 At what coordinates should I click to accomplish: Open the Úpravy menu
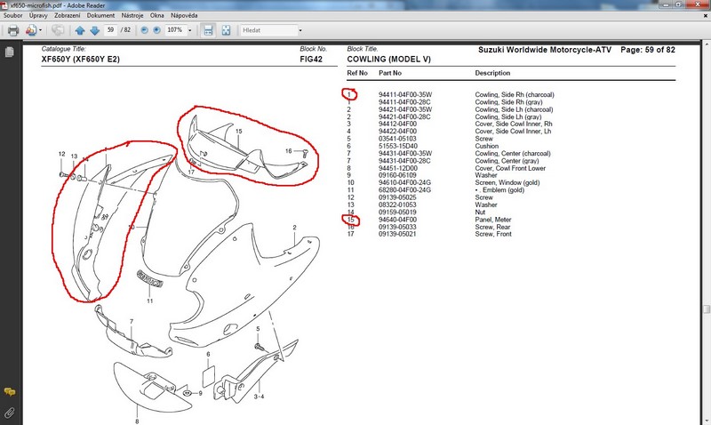click(38, 15)
